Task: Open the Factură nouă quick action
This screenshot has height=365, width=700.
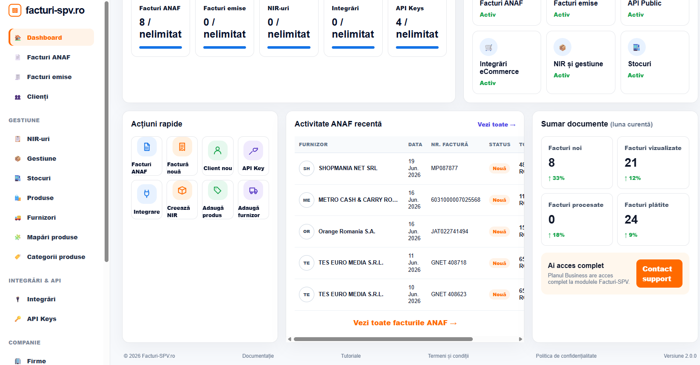Action: [182, 156]
